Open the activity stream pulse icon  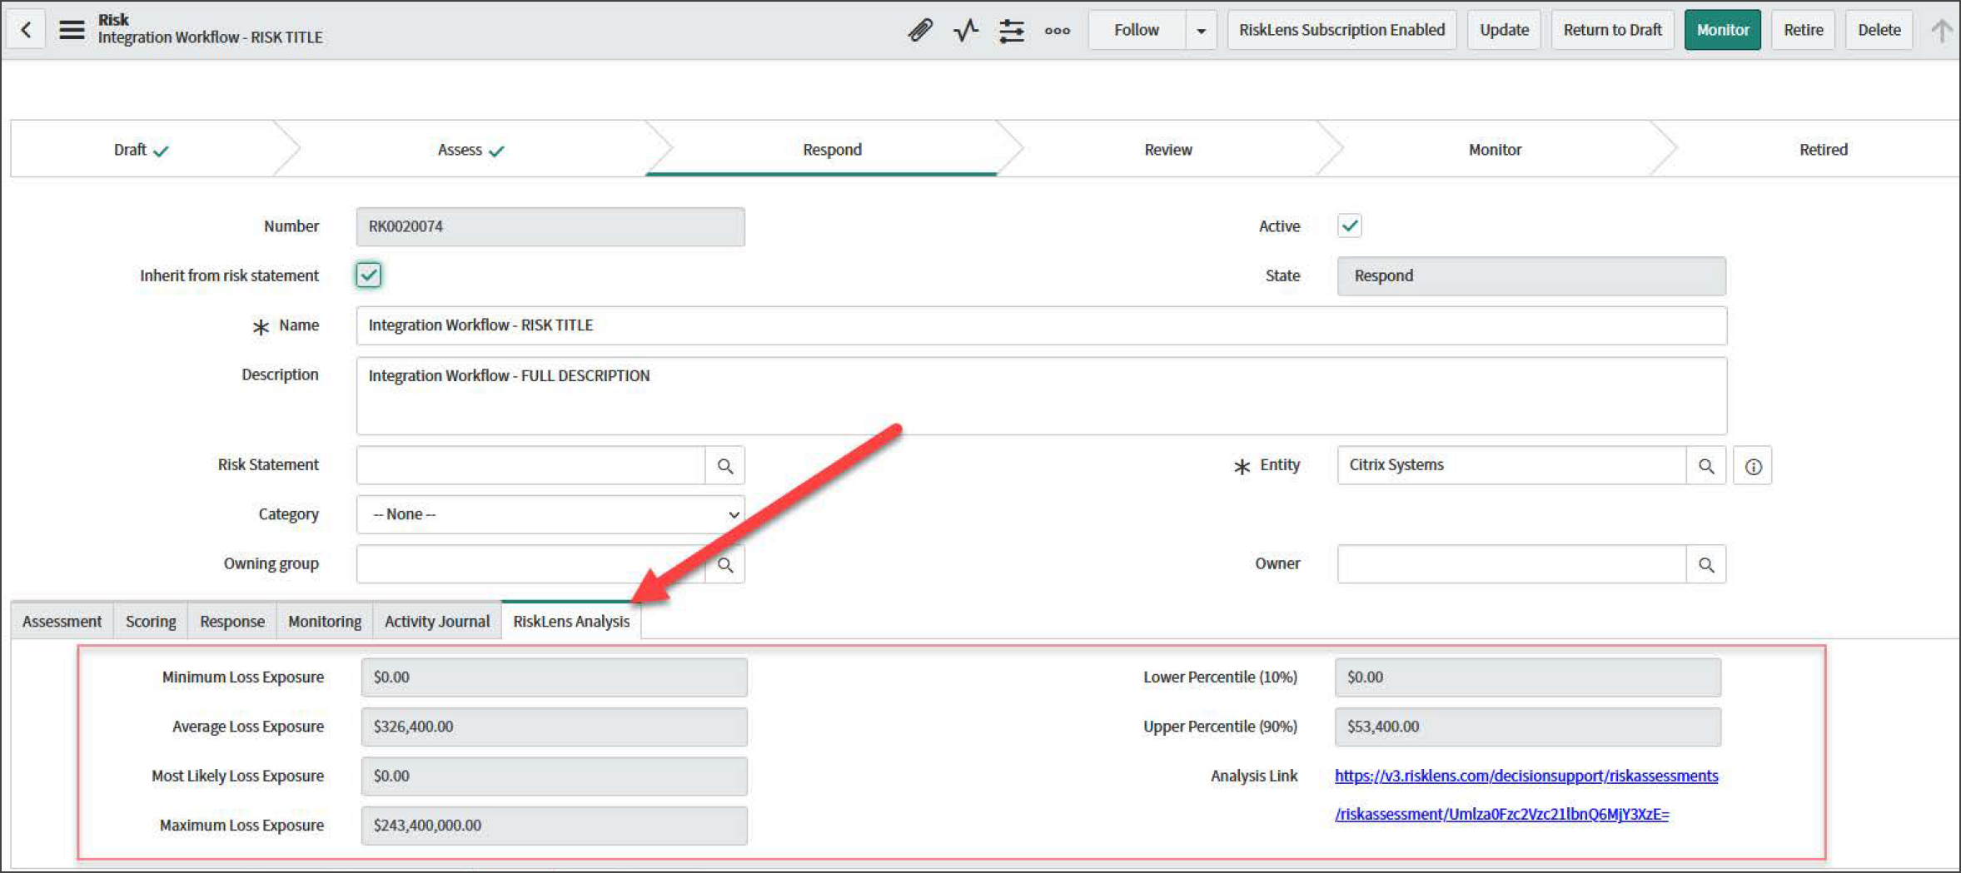[x=965, y=31]
